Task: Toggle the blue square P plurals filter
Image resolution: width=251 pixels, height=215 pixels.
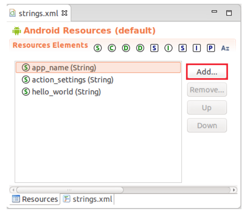Action: pos(211,49)
